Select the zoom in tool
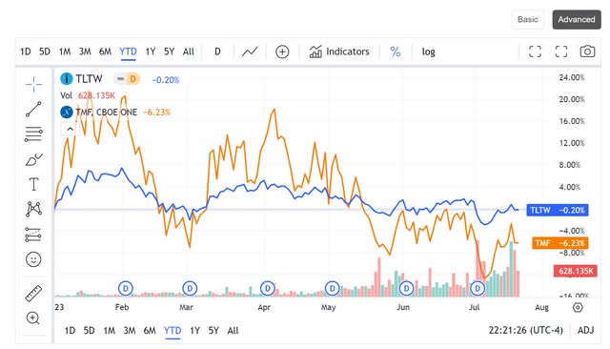Viewport: 610px width, 349px height. [x=33, y=318]
